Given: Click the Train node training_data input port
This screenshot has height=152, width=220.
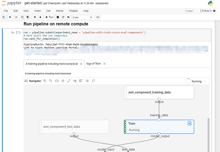Looking at the screenshot, I should tap(159, 120).
